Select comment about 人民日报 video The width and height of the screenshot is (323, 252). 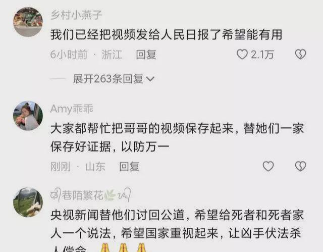166,34
